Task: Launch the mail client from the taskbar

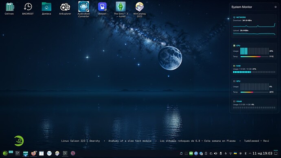Action: 49,154
